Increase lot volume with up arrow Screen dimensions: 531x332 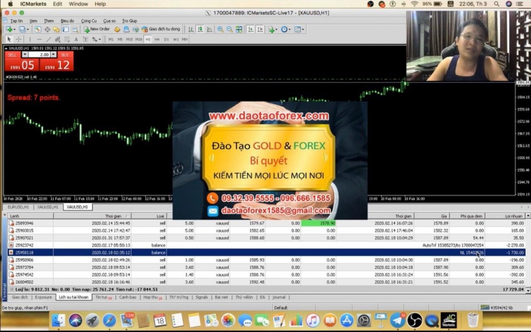[x=54, y=54]
